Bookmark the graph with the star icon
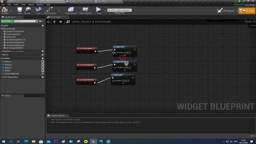Image resolution: width=256 pixels, height=144 pixels. (x=48, y=22)
